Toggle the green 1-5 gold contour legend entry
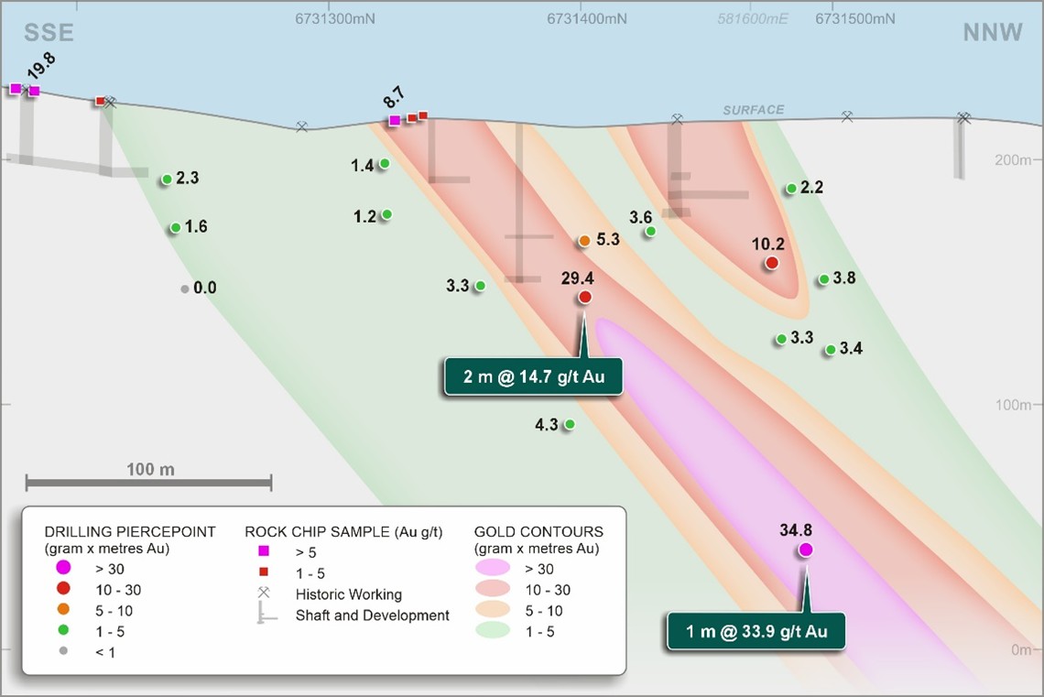The height and width of the screenshot is (697, 1044). click(x=493, y=631)
